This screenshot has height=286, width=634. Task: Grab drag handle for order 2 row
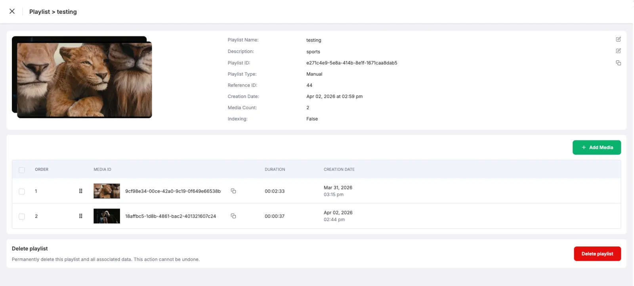[81, 216]
